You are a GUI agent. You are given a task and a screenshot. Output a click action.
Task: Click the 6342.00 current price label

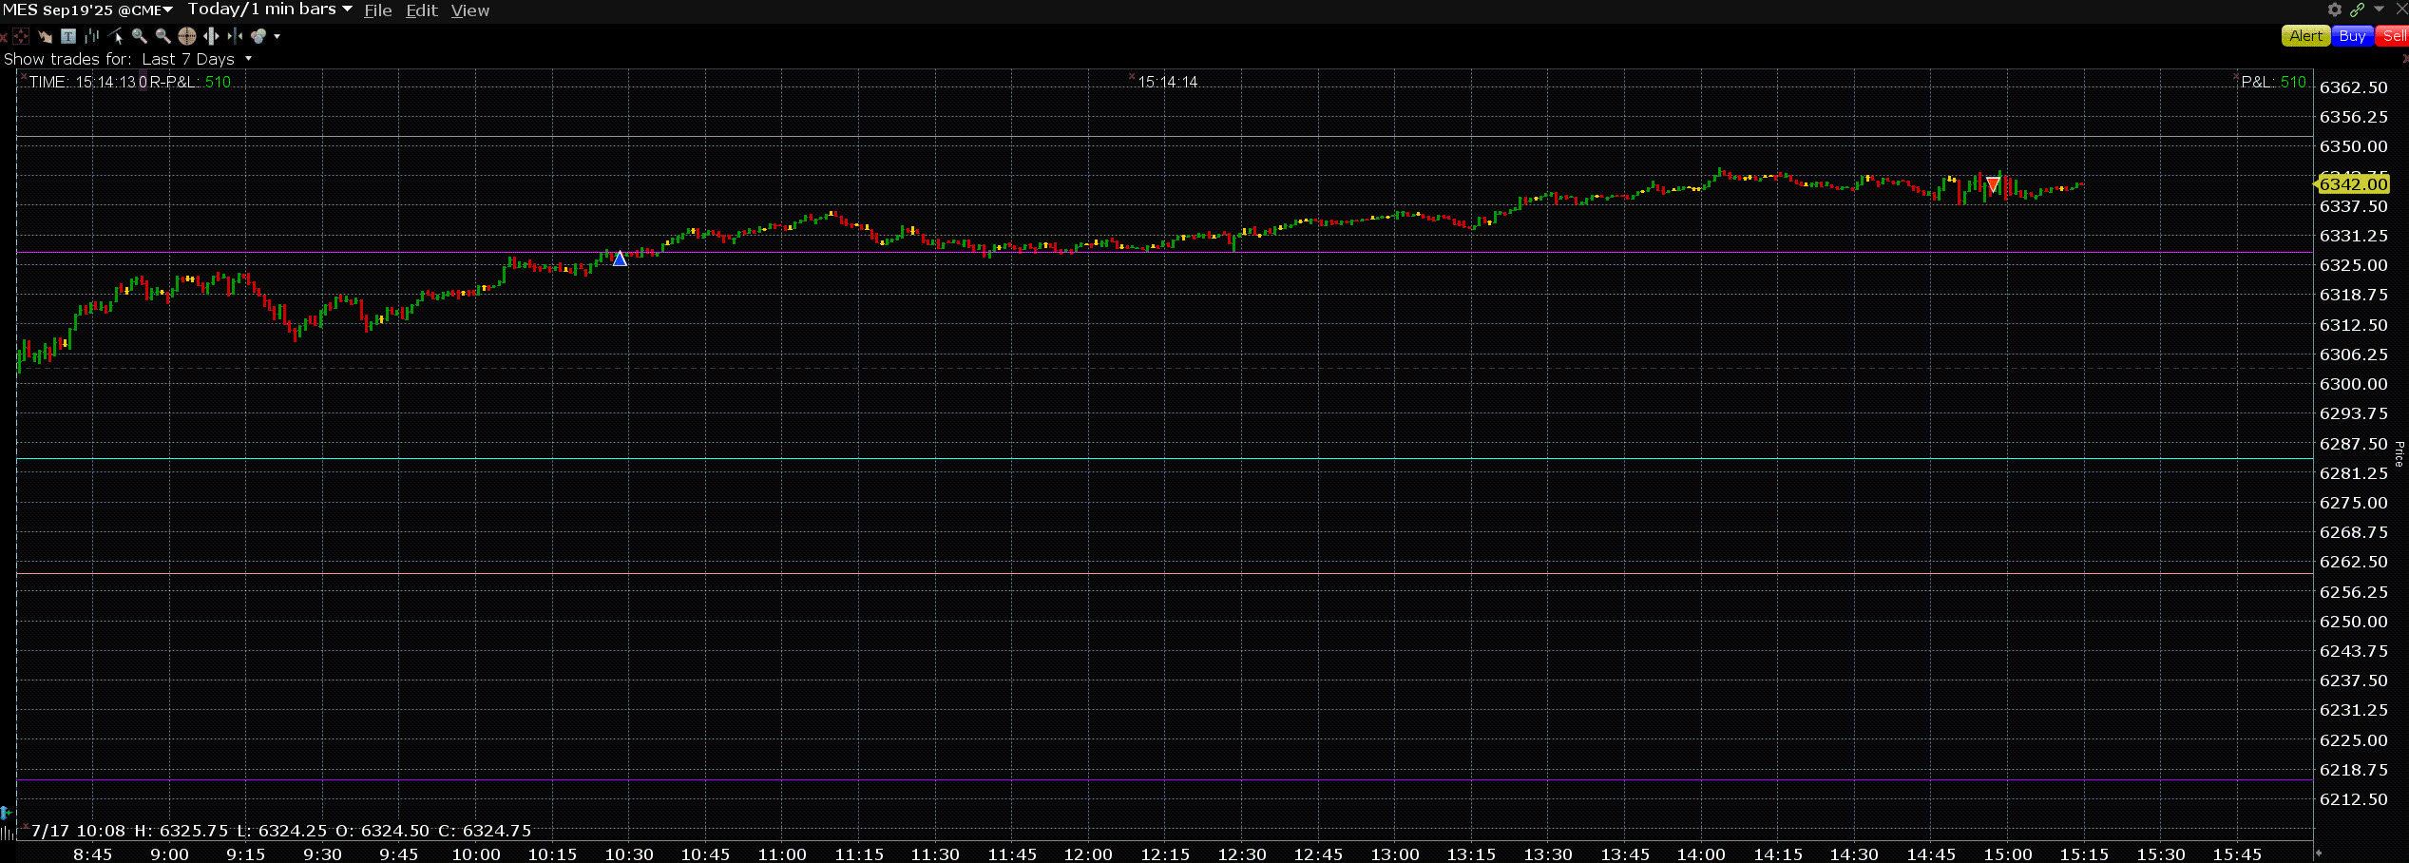pyautogui.click(x=2353, y=184)
